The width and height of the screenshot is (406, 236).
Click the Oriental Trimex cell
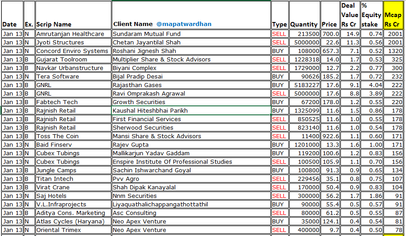tap(73, 230)
